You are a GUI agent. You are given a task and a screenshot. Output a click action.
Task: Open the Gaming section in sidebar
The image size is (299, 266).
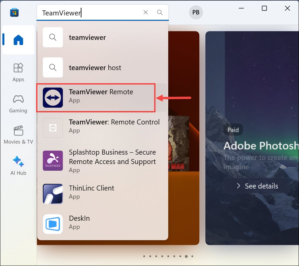coord(18,103)
